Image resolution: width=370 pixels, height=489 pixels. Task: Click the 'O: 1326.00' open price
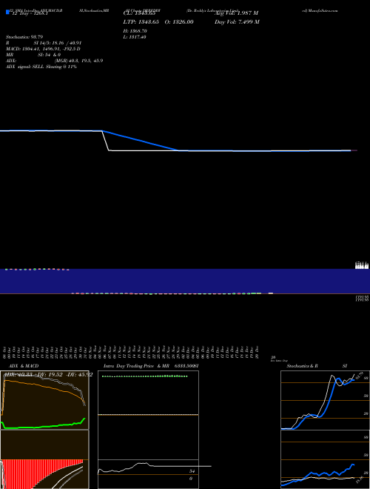click(x=179, y=21)
